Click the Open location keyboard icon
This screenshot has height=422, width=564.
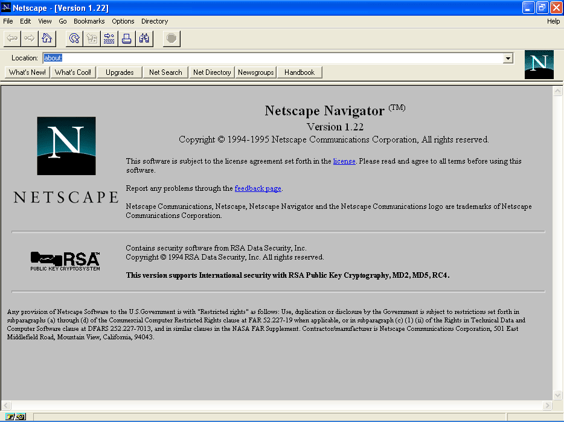click(108, 38)
